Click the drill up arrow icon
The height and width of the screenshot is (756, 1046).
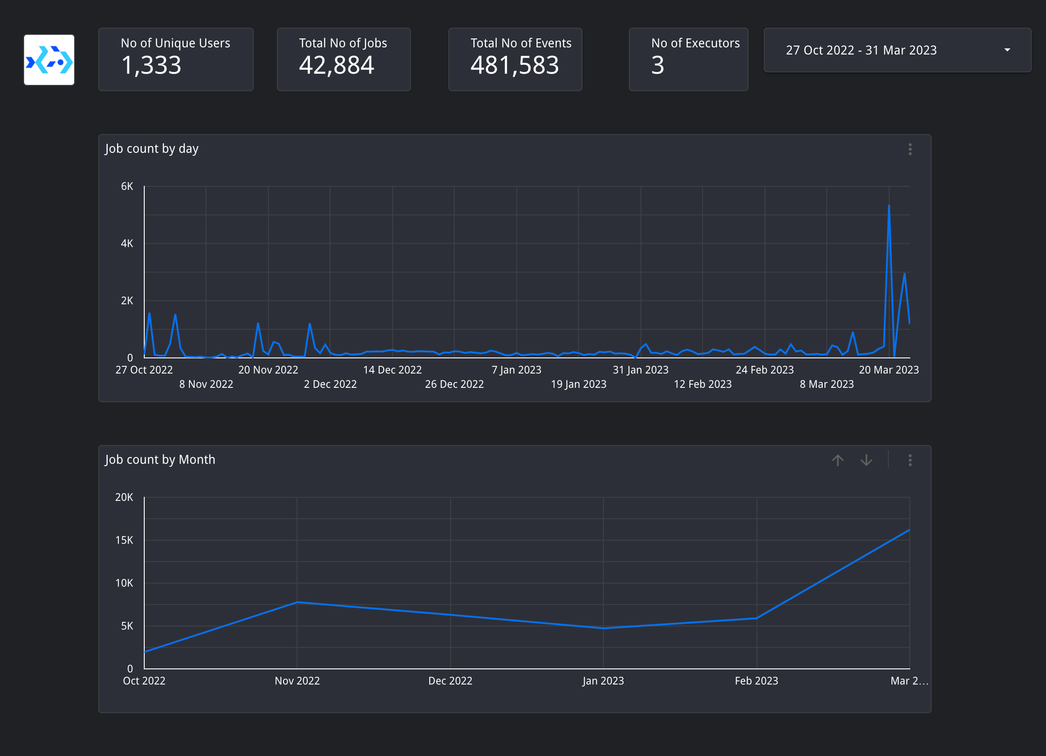(x=837, y=460)
